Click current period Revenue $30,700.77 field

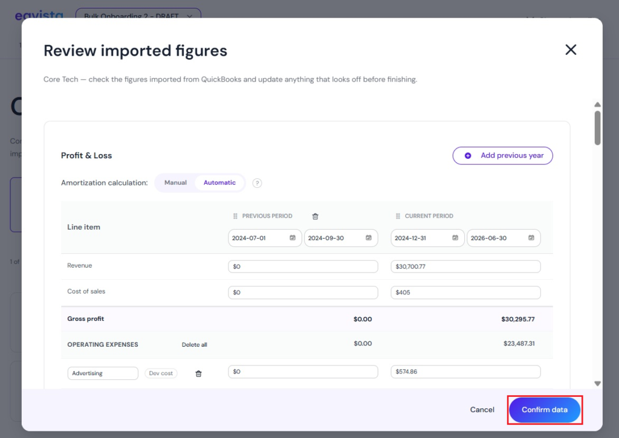point(465,266)
